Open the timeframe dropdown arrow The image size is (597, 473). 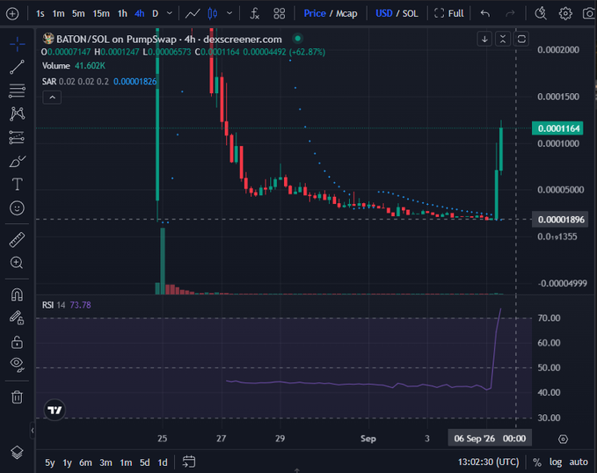[x=170, y=14]
